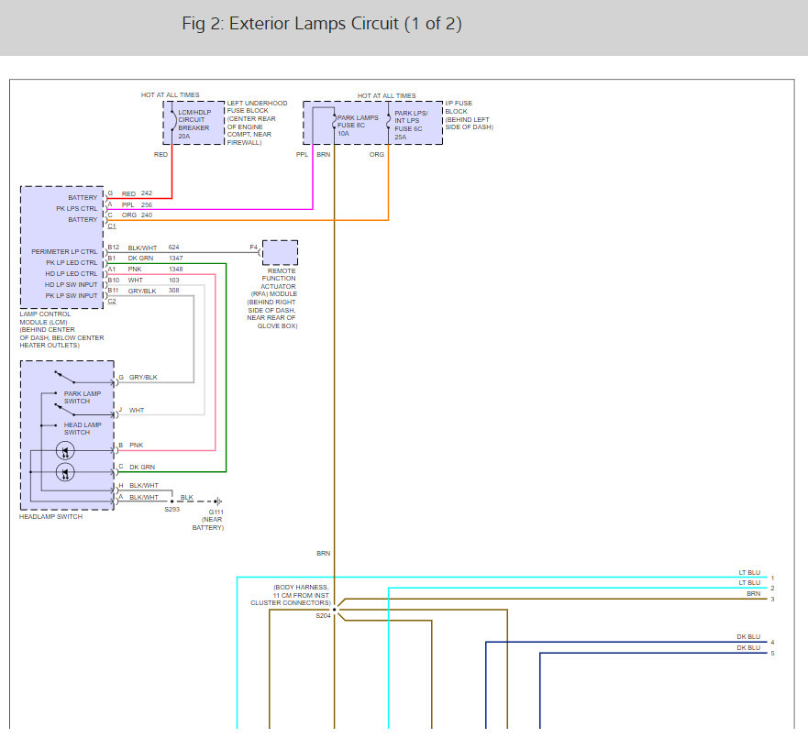Select the Park LPS/INT LPS Fuse 6C
Viewport: 808px width, 749px height.
point(389,122)
